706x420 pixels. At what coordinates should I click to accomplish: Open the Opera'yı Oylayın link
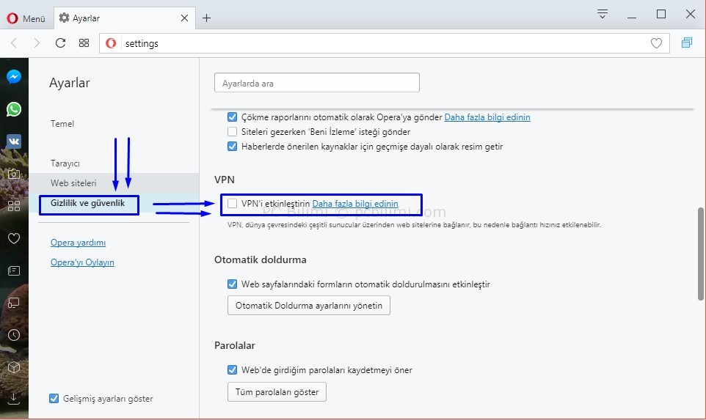[x=82, y=262]
